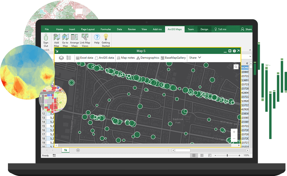Show the map legend list icon

point(69,58)
